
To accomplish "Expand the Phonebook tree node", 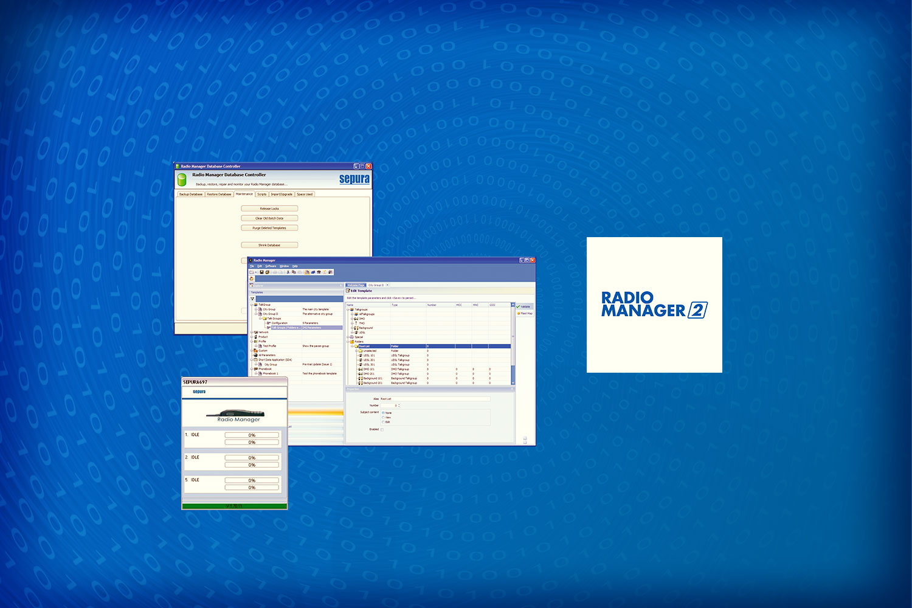I will (252, 369).
